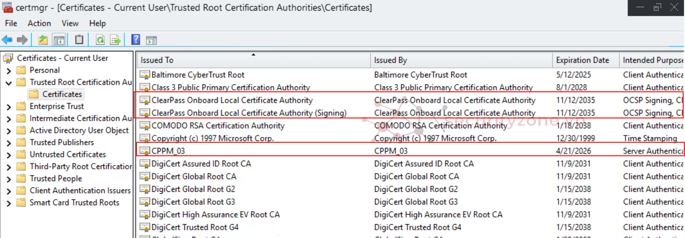Click the Server Authentication purpose of CPPM_03
The height and width of the screenshot is (238, 685).
[653, 151]
